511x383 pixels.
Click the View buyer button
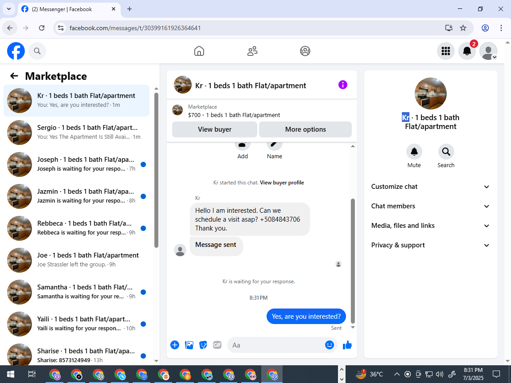214,129
